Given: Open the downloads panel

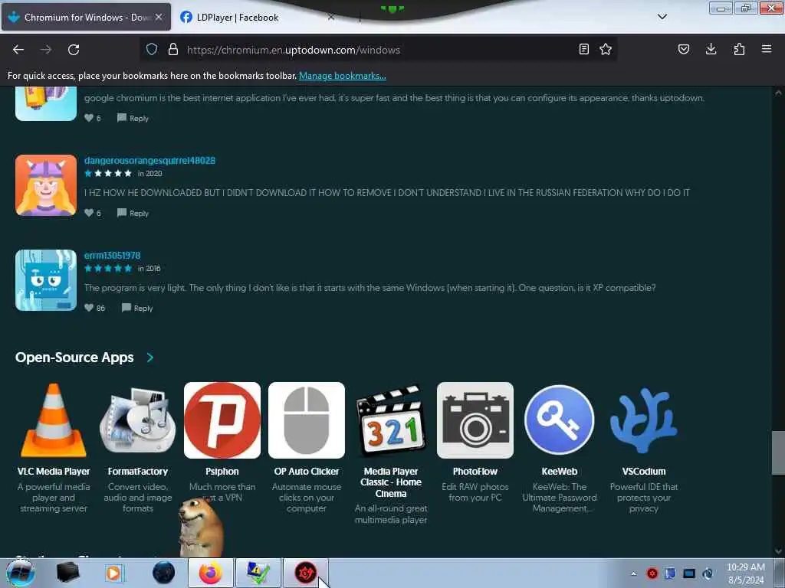Looking at the screenshot, I should pos(711,49).
